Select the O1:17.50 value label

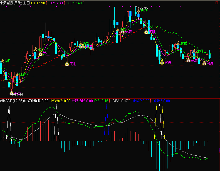tap(38, 3)
